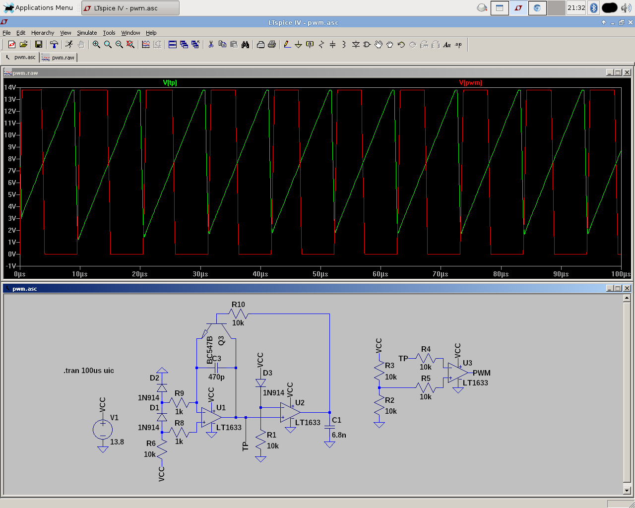The image size is (635, 508).
Task: Select the Copy tool icon
Action: pyautogui.click(x=222, y=45)
